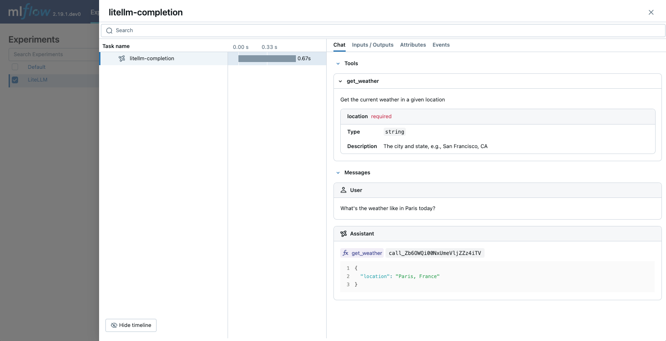Image resolution: width=666 pixels, height=341 pixels.
Task: Check the Default experiment checkbox
Action: pos(14,66)
